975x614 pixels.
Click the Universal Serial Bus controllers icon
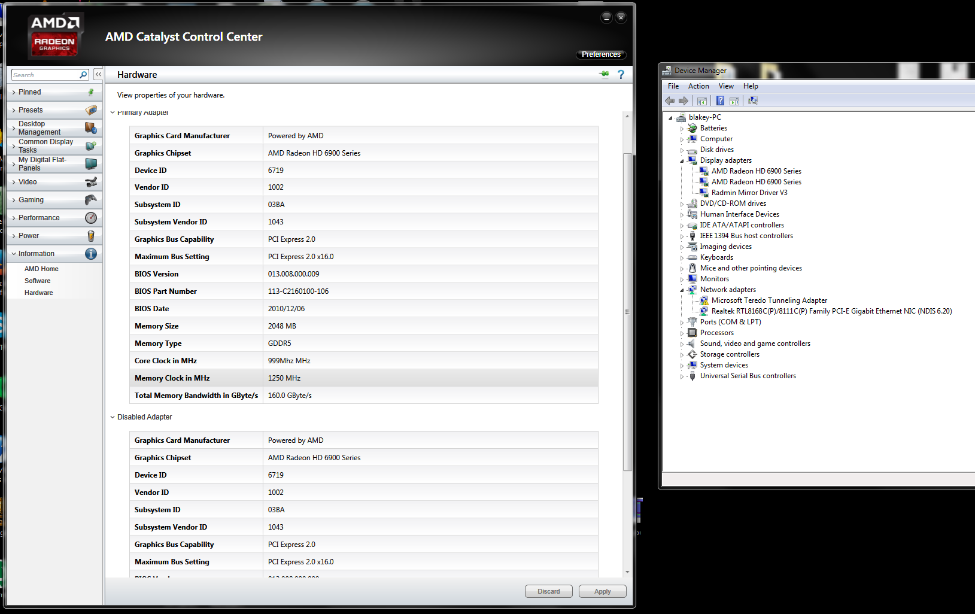point(692,376)
